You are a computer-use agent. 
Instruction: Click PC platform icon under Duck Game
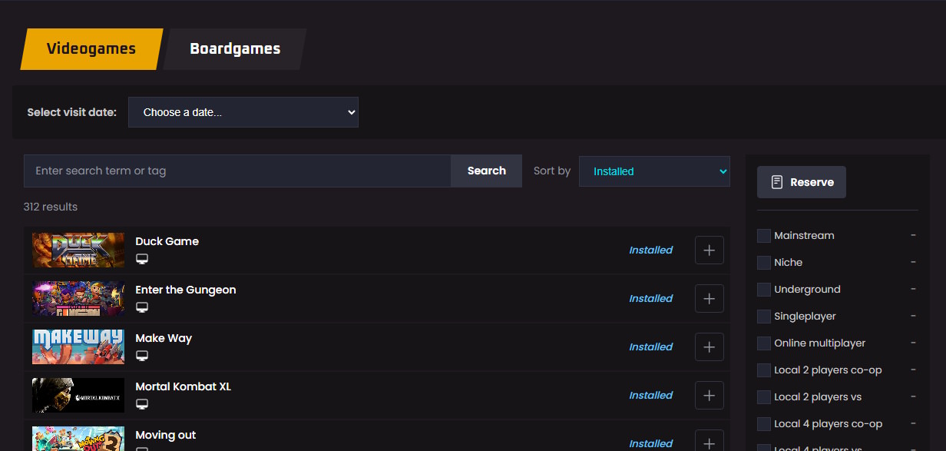pyautogui.click(x=141, y=260)
